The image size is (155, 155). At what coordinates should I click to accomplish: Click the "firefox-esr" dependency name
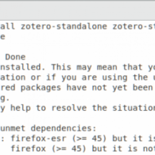click(38, 138)
